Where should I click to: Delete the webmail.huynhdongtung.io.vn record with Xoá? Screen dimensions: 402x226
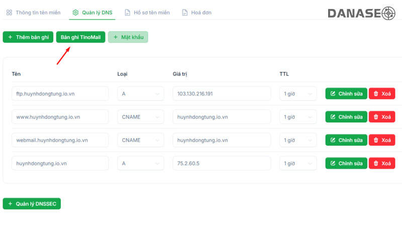pos(382,140)
